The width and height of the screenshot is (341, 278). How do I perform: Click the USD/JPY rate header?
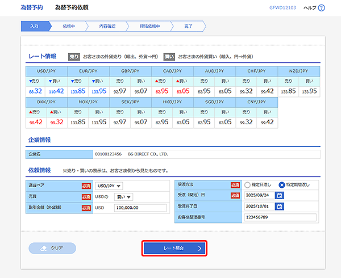point(47,71)
